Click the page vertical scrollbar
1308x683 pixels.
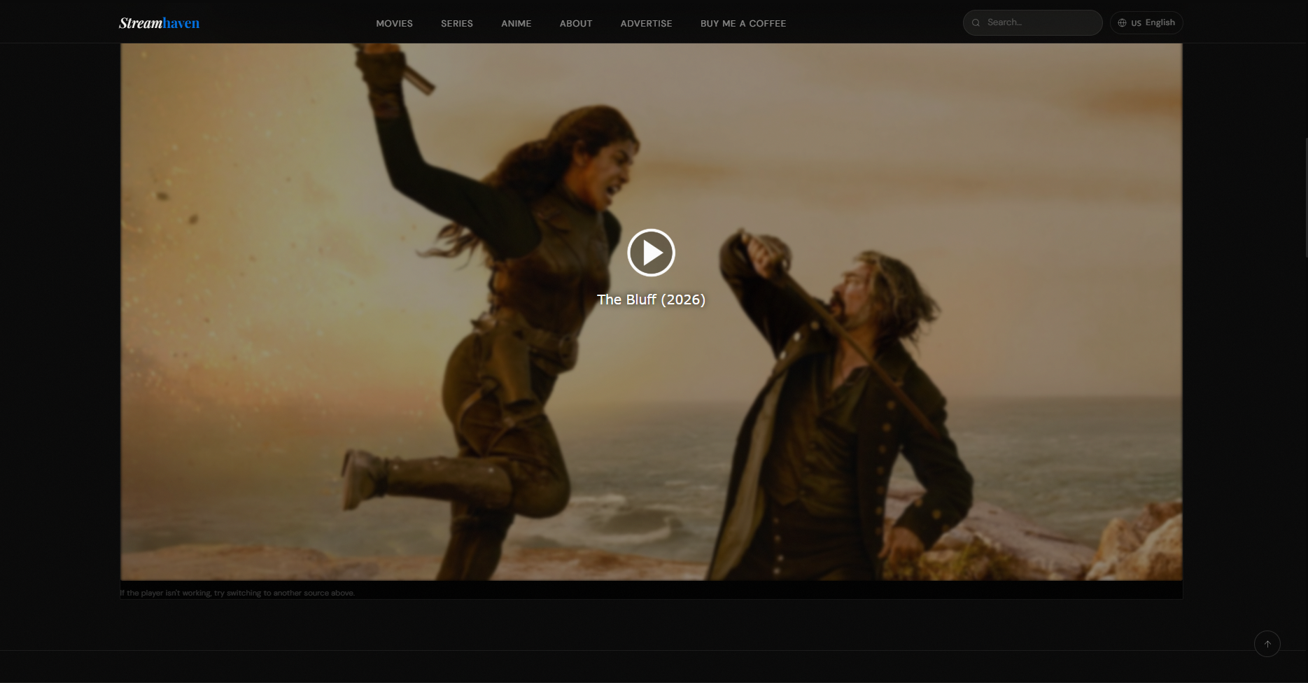coord(1305,198)
